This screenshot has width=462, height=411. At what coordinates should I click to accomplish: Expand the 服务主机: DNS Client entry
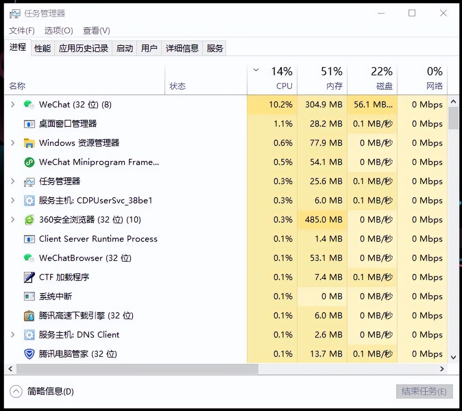(13, 335)
